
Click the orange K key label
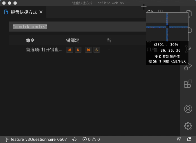click(78, 50)
